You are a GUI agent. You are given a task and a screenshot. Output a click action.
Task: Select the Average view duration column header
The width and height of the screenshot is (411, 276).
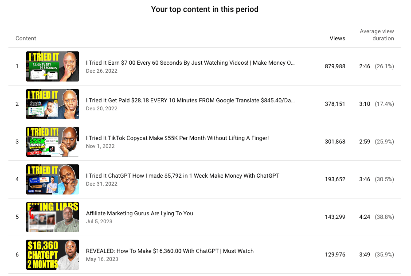[x=377, y=35]
